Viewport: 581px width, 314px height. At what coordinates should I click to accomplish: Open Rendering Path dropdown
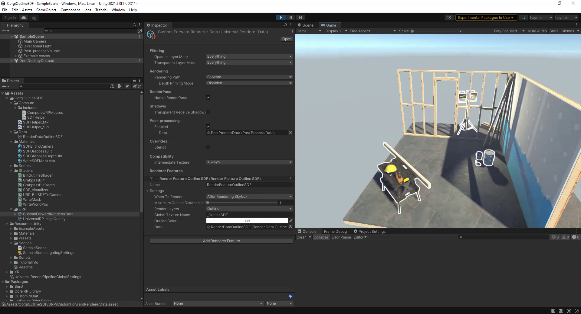point(250,77)
